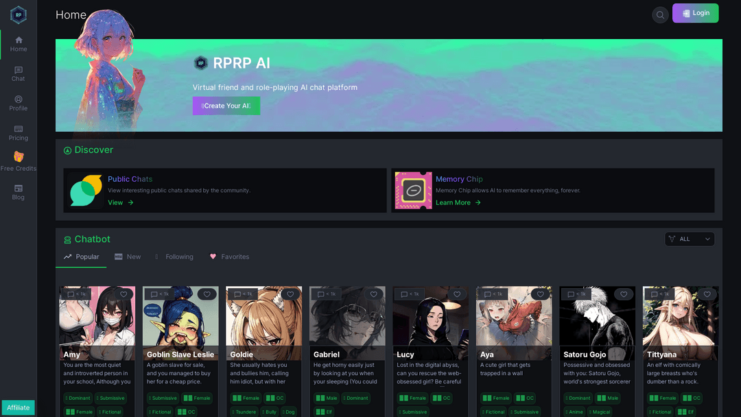Viewport: 741px width, 417px height.
Task: Click the Public Chats speech bubble icon
Action: point(85,190)
